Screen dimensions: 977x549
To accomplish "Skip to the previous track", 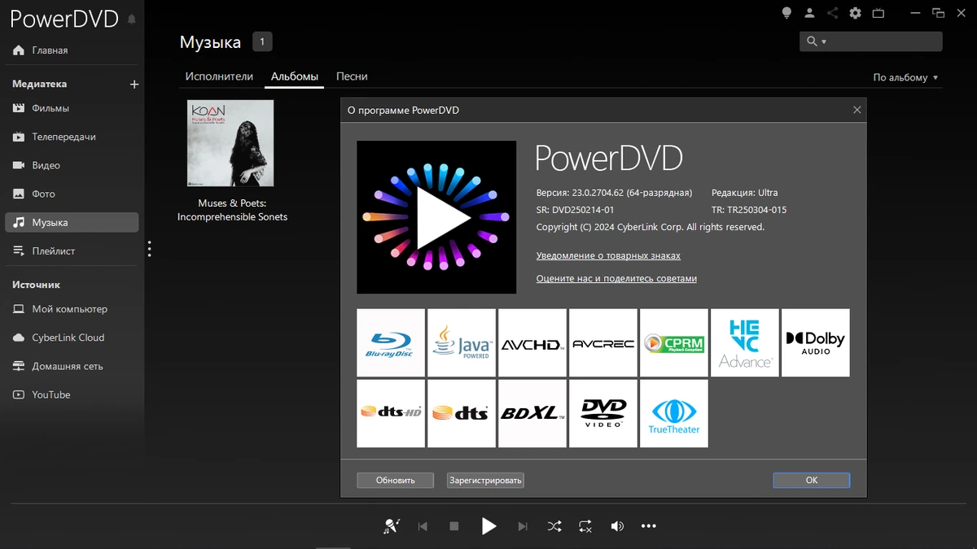I will pos(423,526).
